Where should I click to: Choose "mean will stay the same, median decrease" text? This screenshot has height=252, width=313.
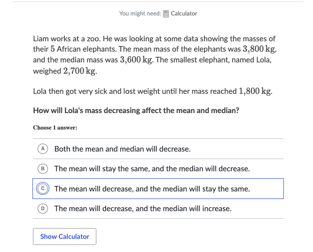click(x=152, y=168)
